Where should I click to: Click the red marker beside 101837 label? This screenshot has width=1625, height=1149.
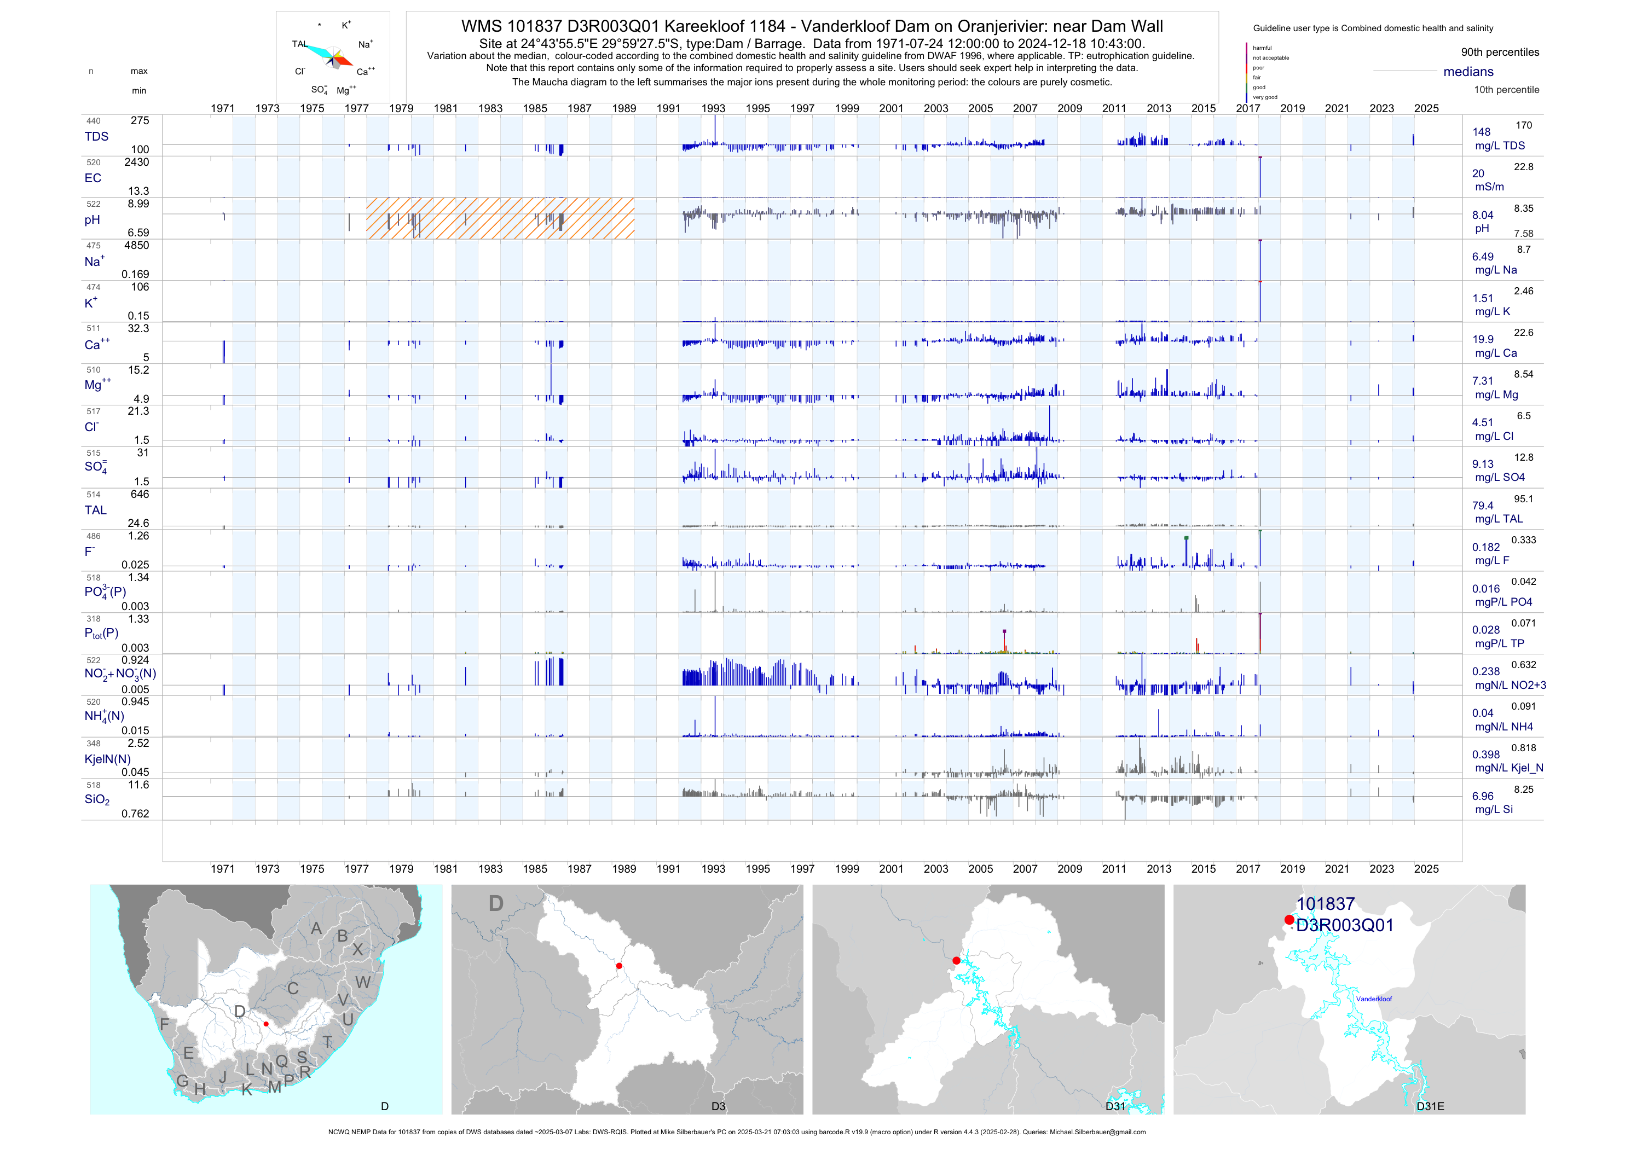1289,920
